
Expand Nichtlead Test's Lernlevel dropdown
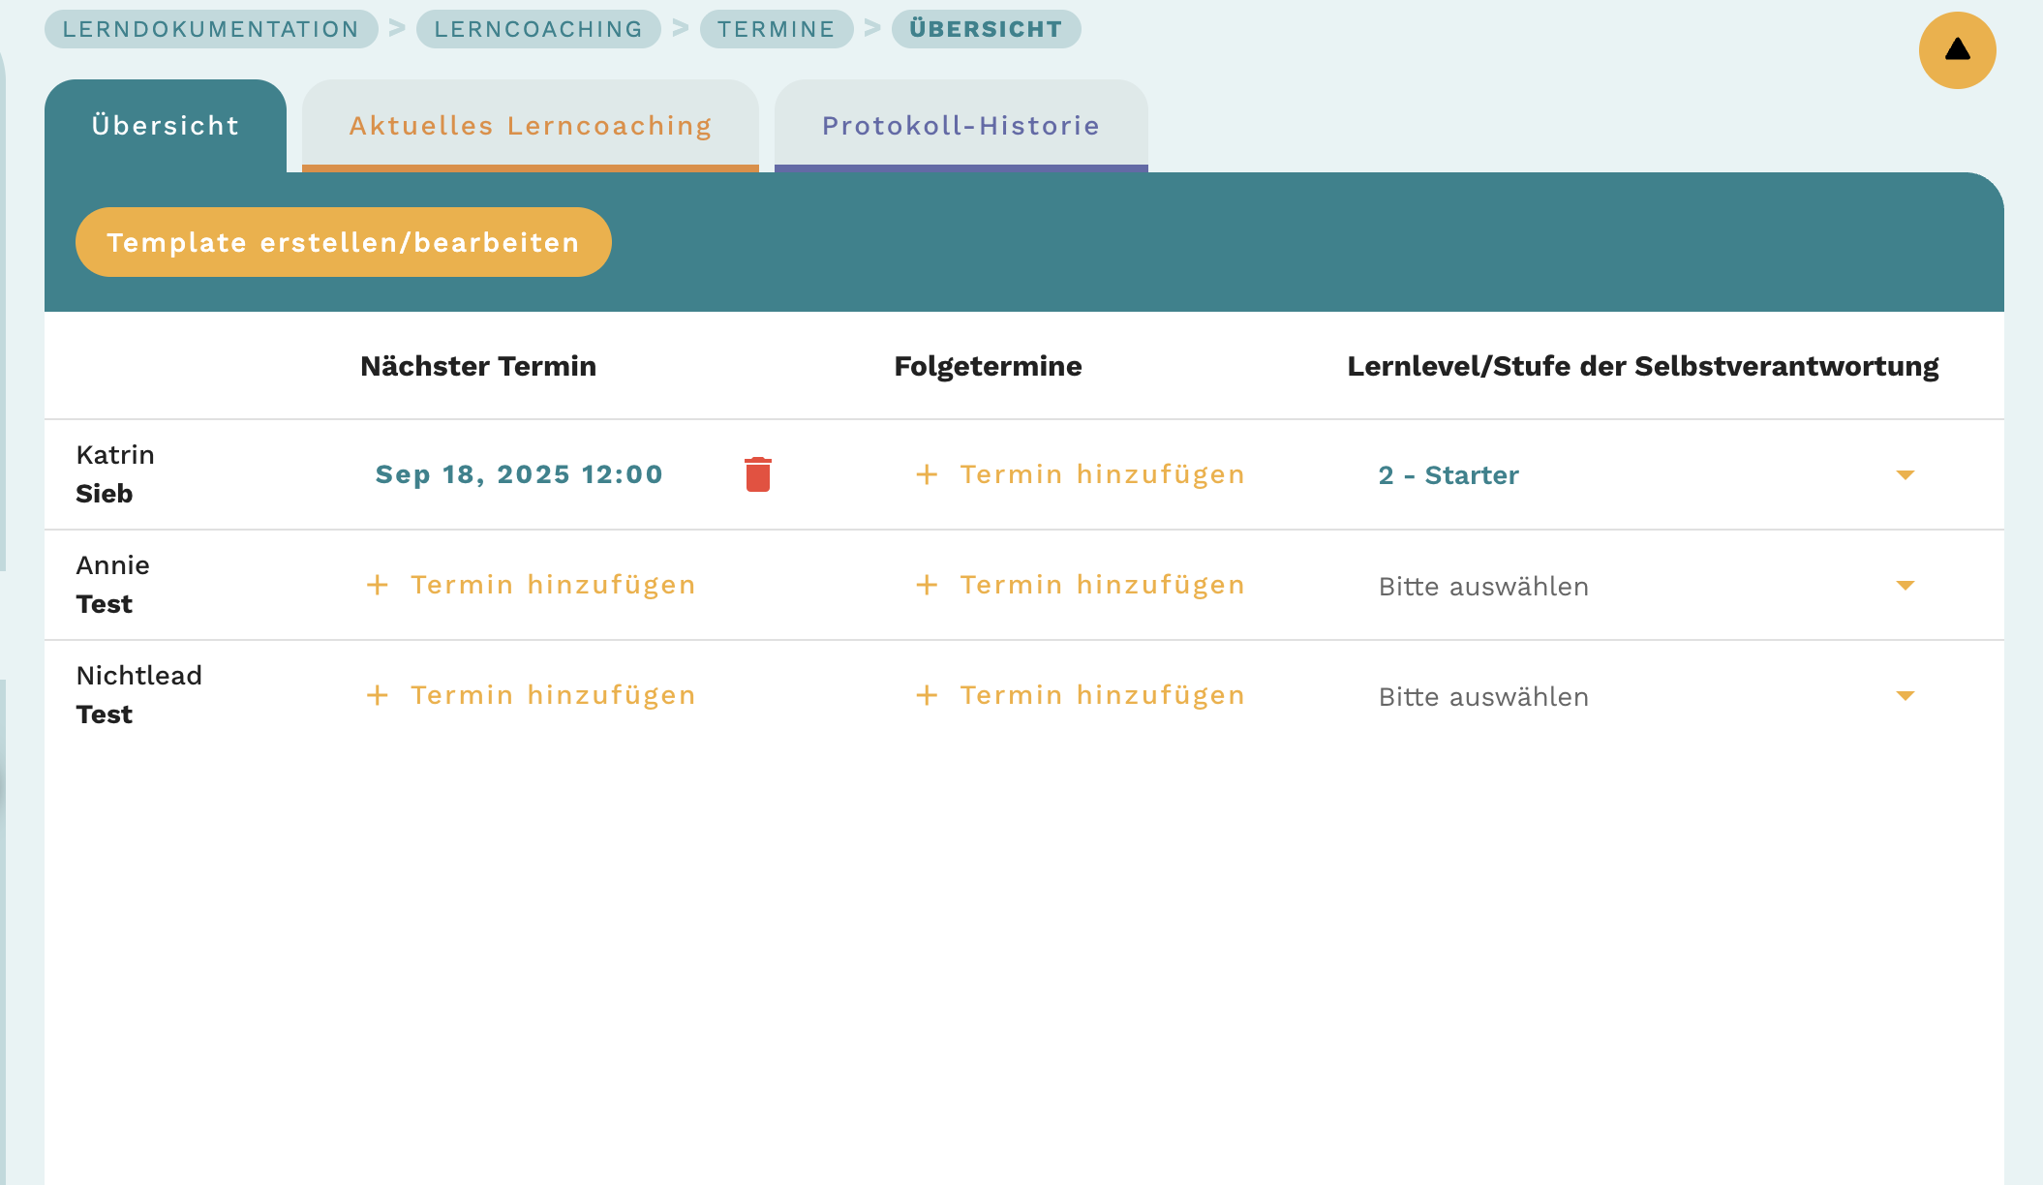pyautogui.click(x=1905, y=695)
